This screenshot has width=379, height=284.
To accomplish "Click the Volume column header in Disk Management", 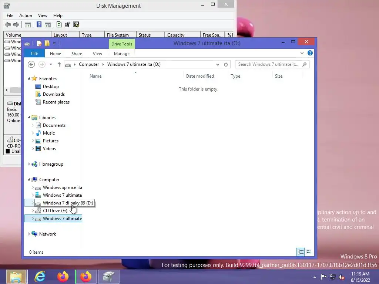I will click(x=27, y=35).
